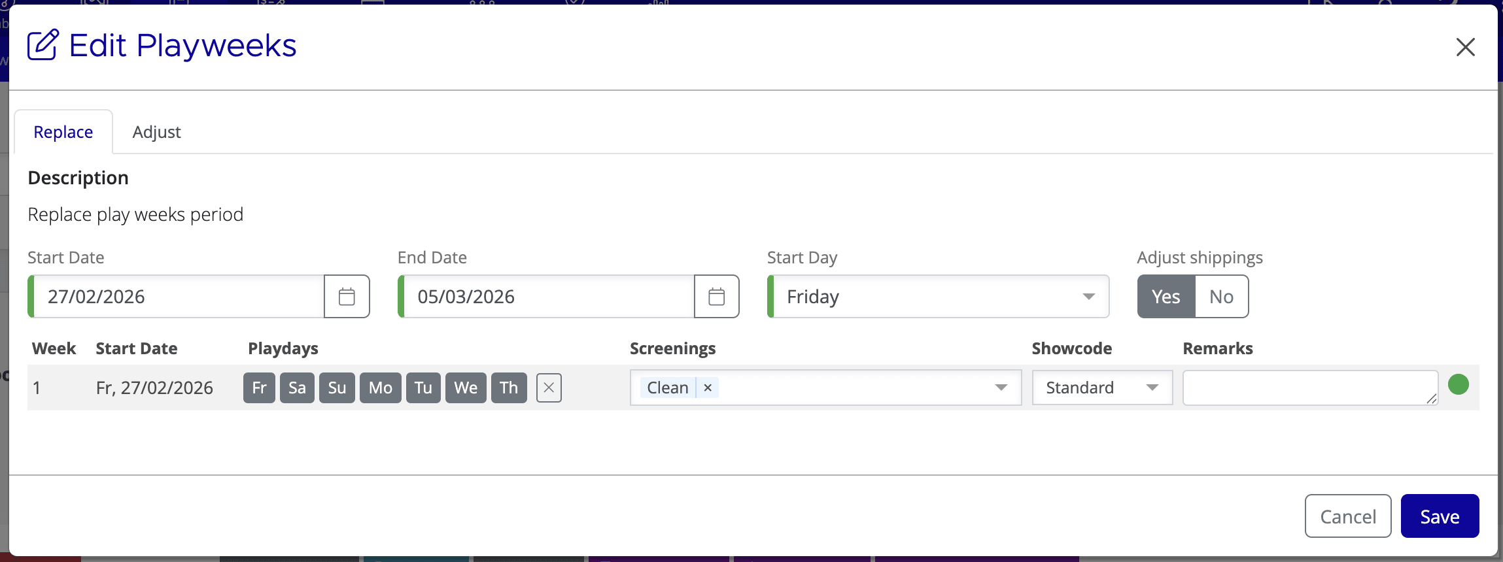Screen dimensions: 1503x562
Task: Open the Showcode dropdown
Action: pyautogui.click(x=1152, y=388)
